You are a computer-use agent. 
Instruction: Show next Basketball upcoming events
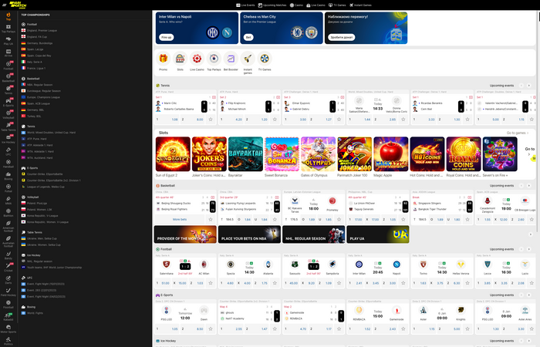pyautogui.click(x=529, y=186)
